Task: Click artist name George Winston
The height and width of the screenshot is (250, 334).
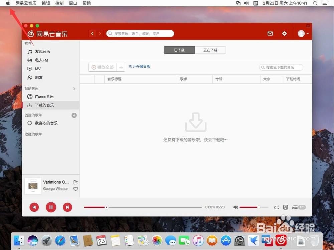Action: pyautogui.click(x=55, y=189)
